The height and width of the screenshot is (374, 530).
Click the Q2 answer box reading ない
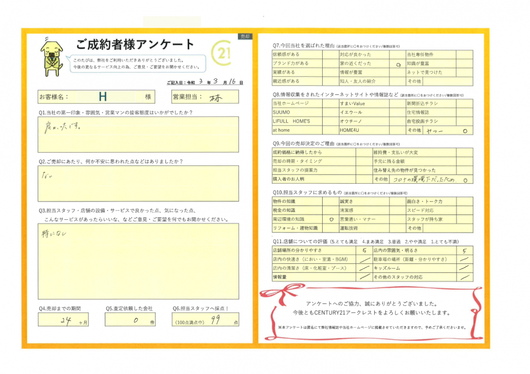click(x=138, y=183)
